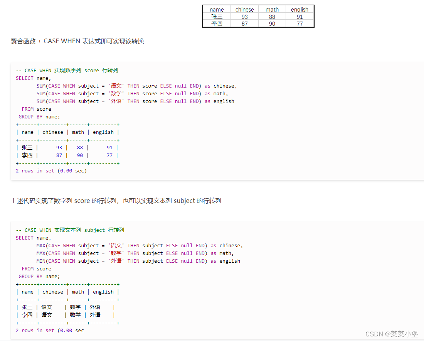Image resolution: width=424 pixels, height=341 pixels.
Task: Click the final '2 rows in set (0.00 sec' line
Action: [50, 331]
